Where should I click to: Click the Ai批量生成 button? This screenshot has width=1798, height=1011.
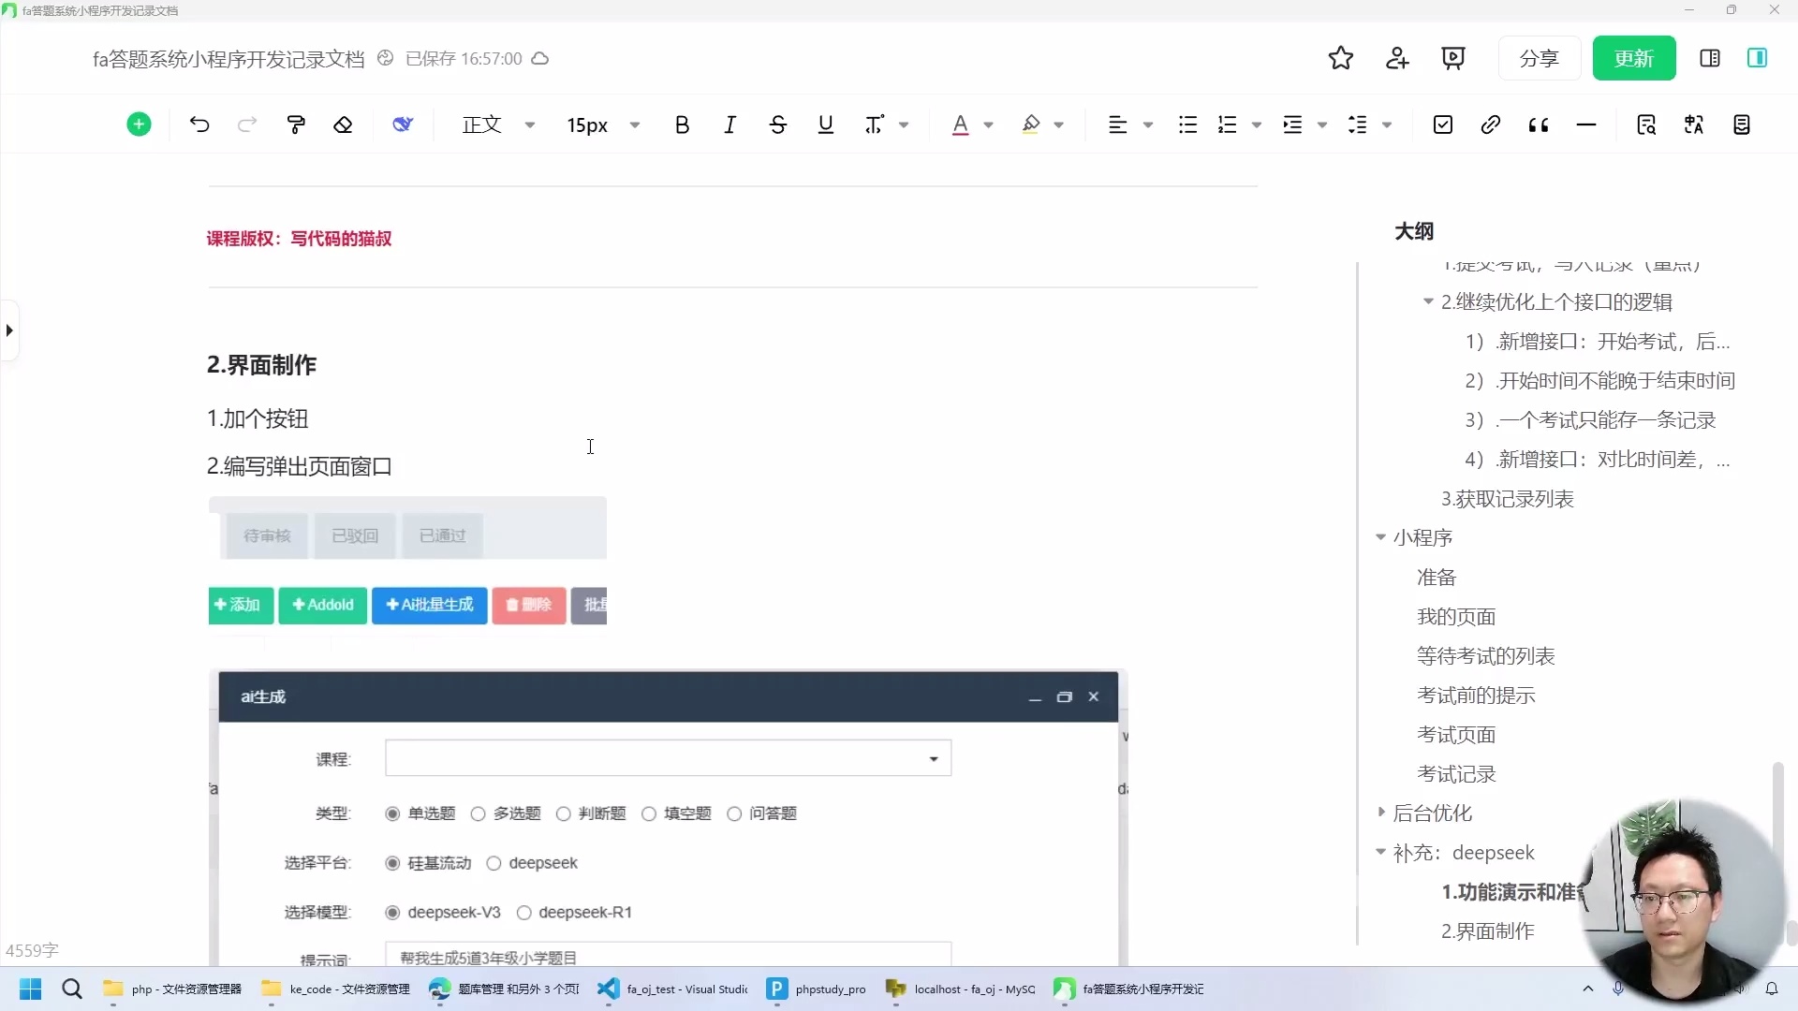click(429, 605)
